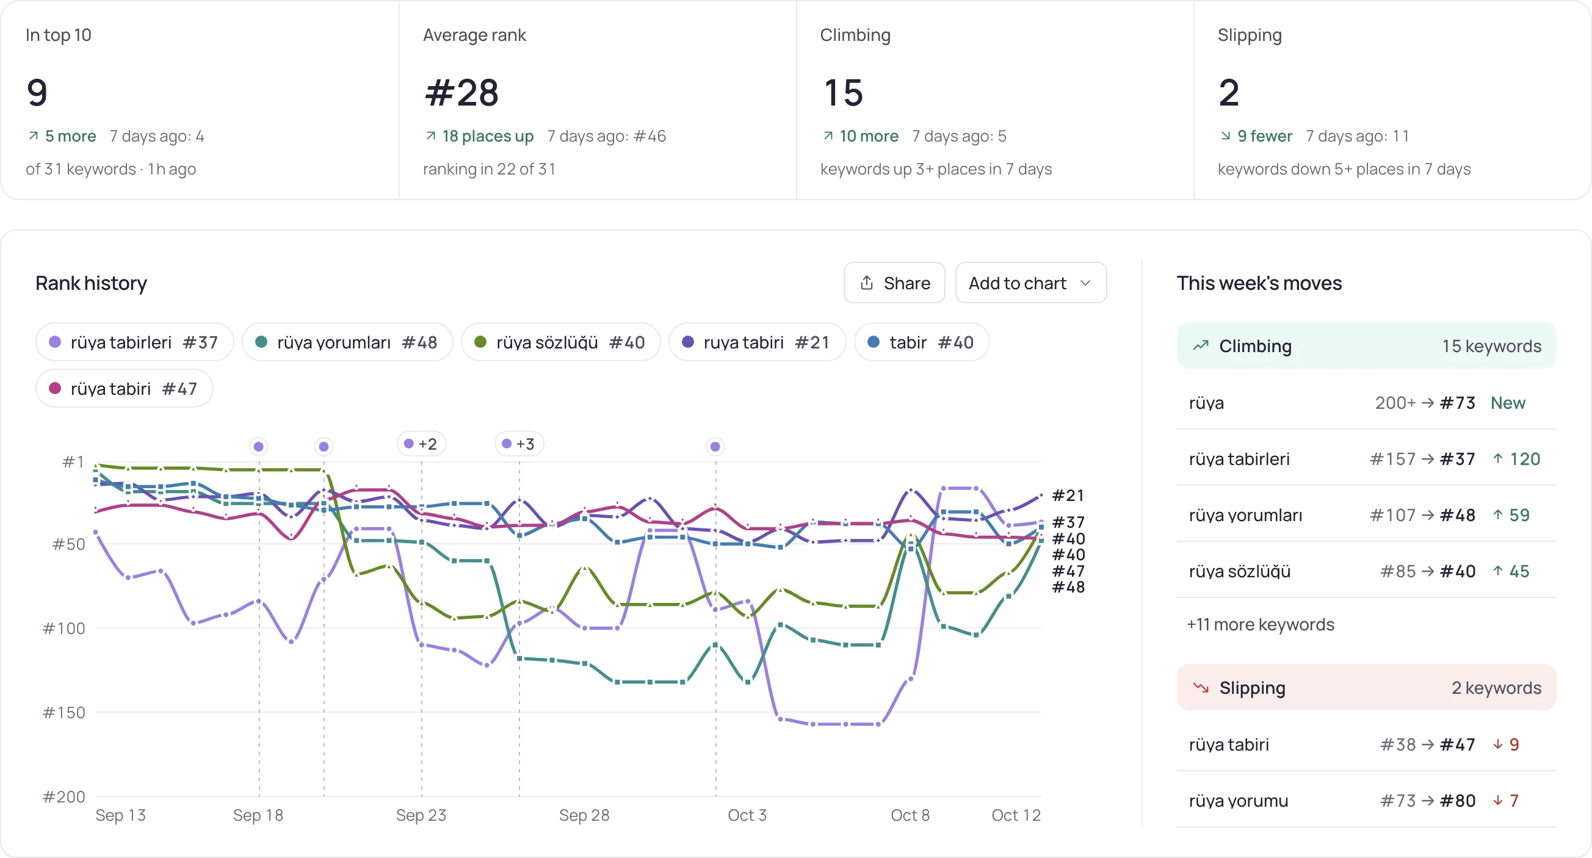The image size is (1592, 858).
Task: Toggle the ruya tabiri #21 legend chip
Action: pyautogui.click(x=756, y=342)
